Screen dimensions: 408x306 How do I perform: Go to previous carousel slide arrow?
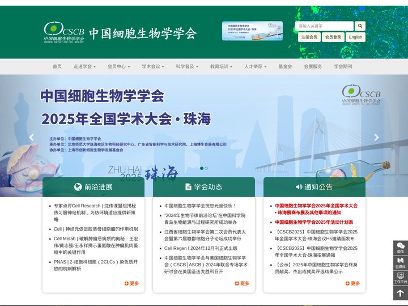pos(32,137)
